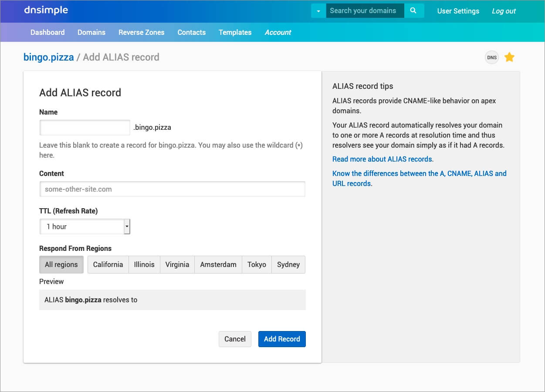Toggle the Virginia region
The height and width of the screenshot is (392, 545).
point(177,264)
